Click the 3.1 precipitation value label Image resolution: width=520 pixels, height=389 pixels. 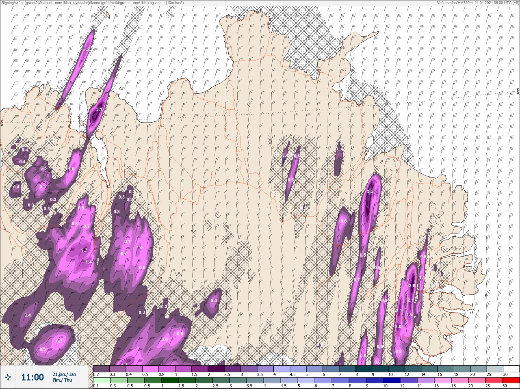[99, 109]
